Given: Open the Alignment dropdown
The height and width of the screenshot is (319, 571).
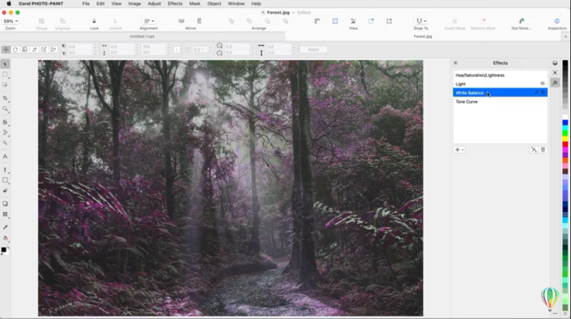Looking at the screenshot, I should coord(149,21).
